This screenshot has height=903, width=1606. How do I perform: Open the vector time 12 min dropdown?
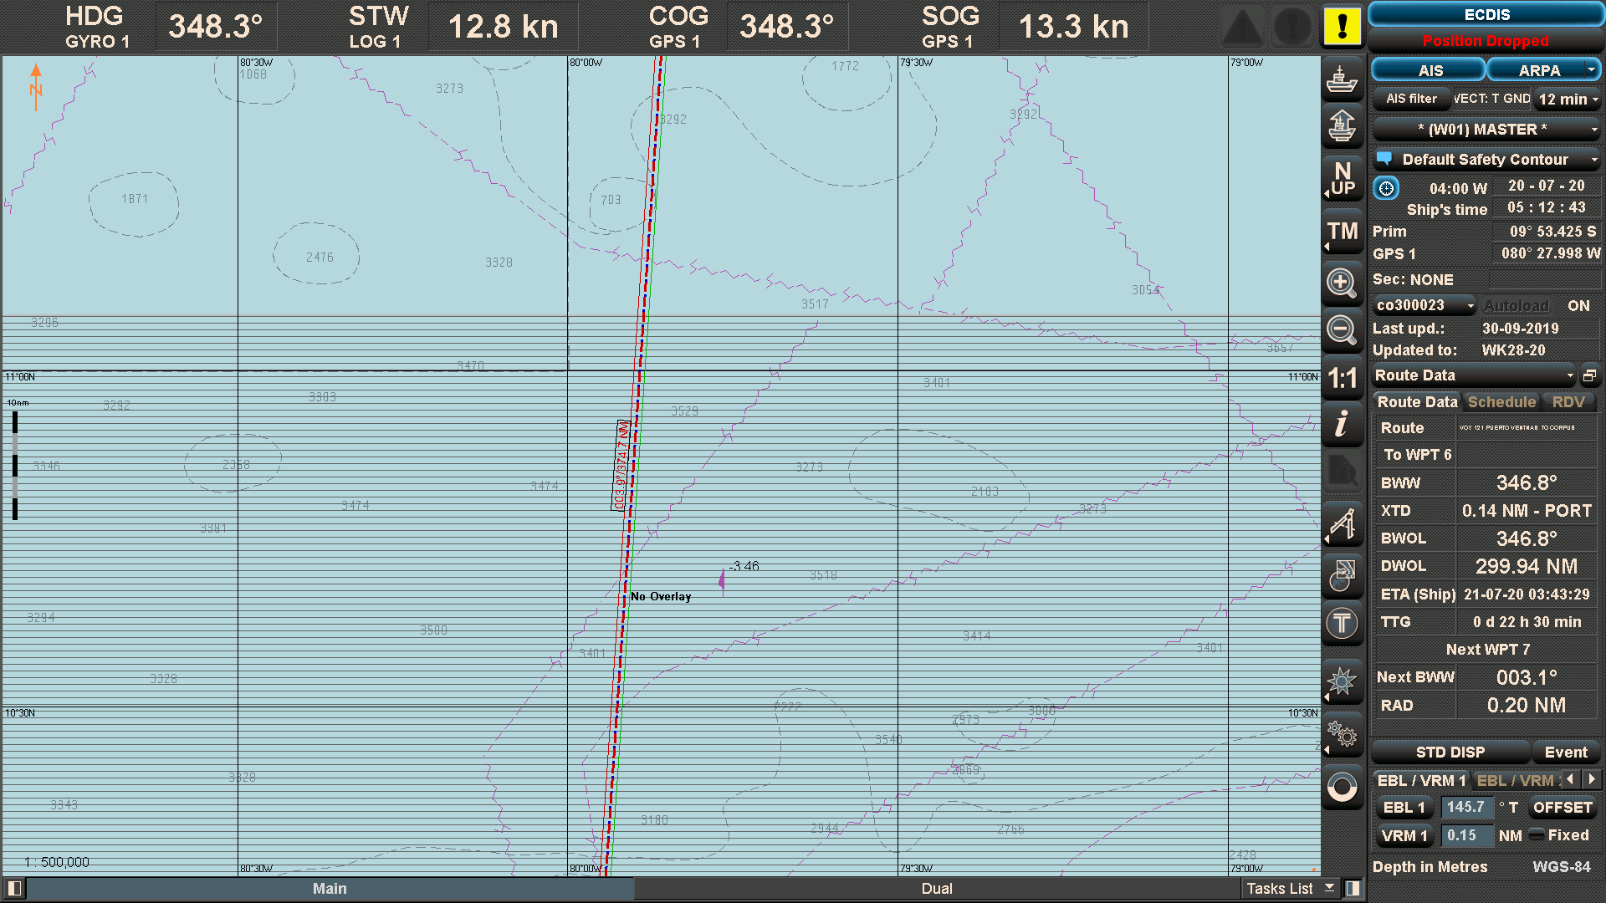(x=1568, y=99)
